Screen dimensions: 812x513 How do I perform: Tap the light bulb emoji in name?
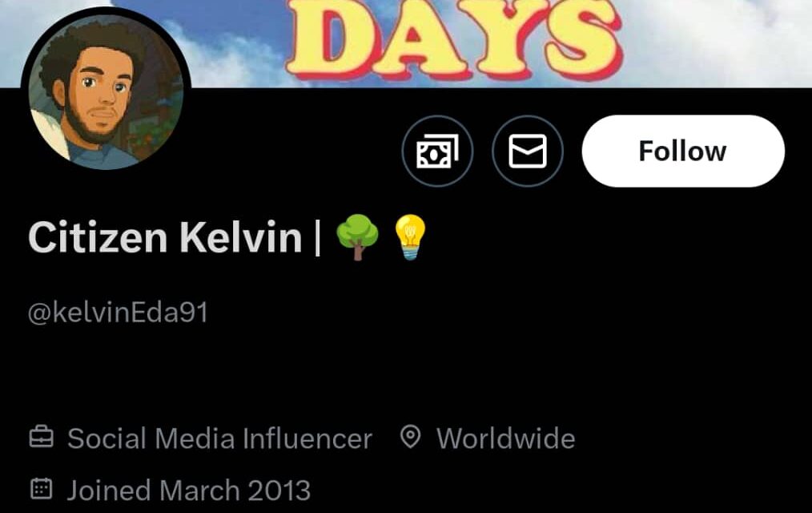410,237
